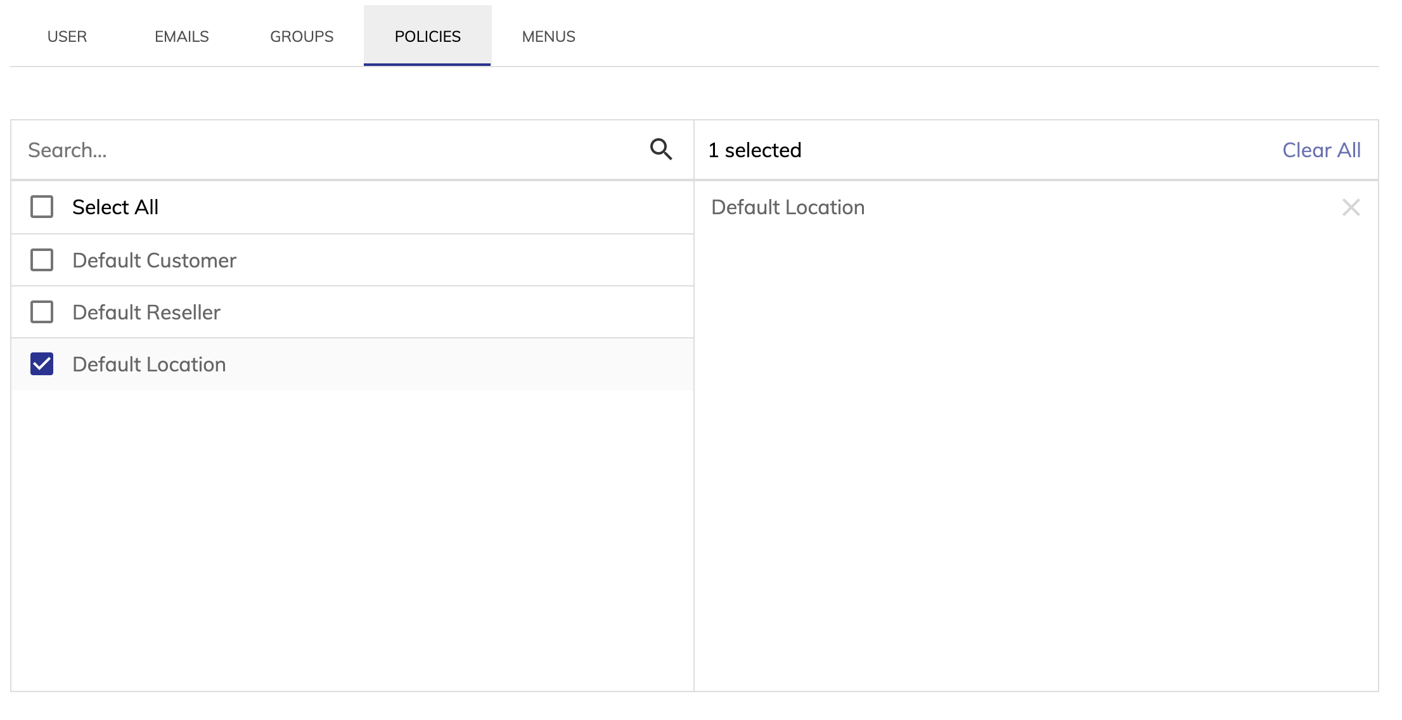This screenshot has height=720, width=1402.
Task: Click the Default Customer policy label text
Action: point(154,260)
